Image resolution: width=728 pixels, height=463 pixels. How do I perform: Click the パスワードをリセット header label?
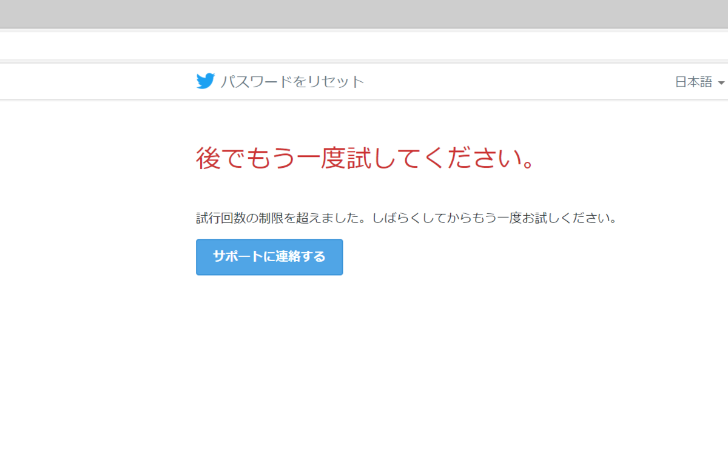pyautogui.click(x=292, y=81)
